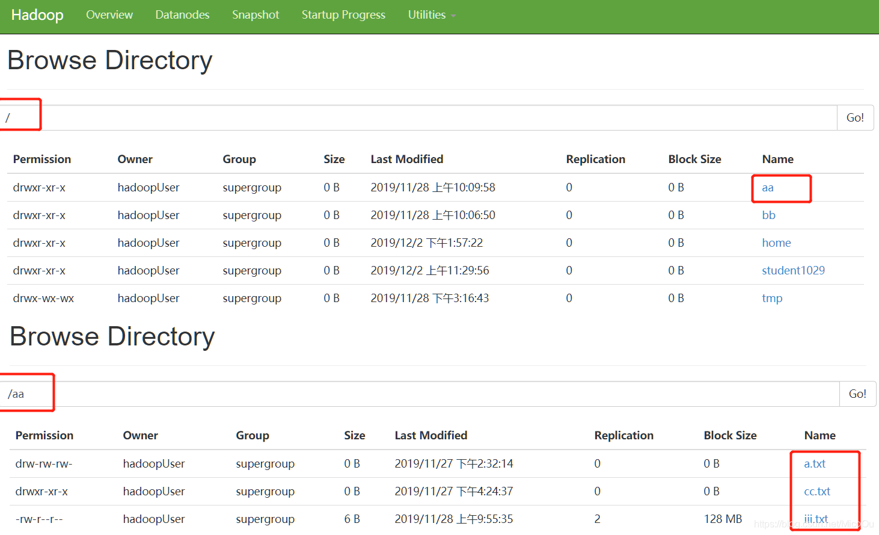Select the Last Modified header in the /aa table
879x535 pixels.
431,436
